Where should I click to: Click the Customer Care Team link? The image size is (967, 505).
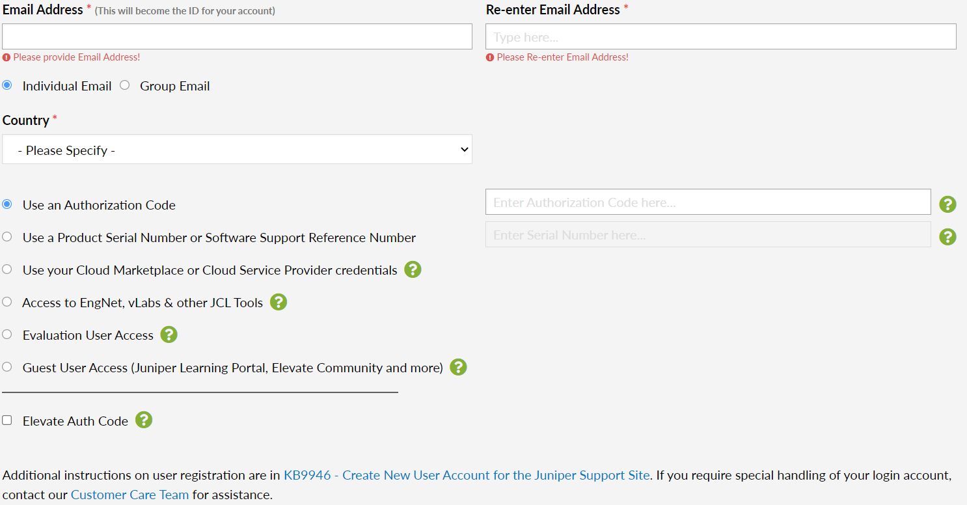pyautogui.click(x=129, y=495)
